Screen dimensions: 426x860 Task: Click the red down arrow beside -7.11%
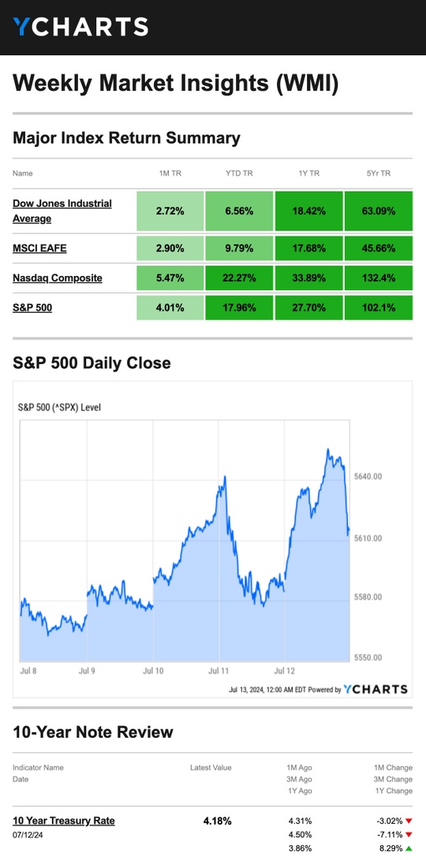pos(409,835)
